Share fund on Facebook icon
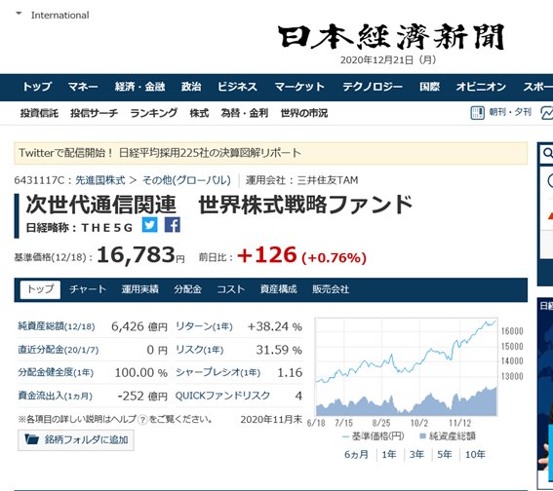 pos(173,225)
